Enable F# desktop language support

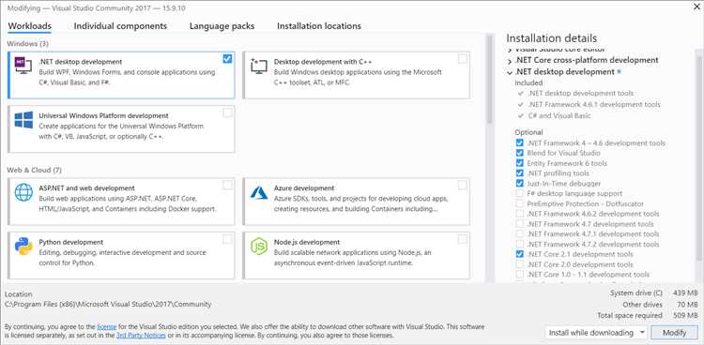coord(519,193)
